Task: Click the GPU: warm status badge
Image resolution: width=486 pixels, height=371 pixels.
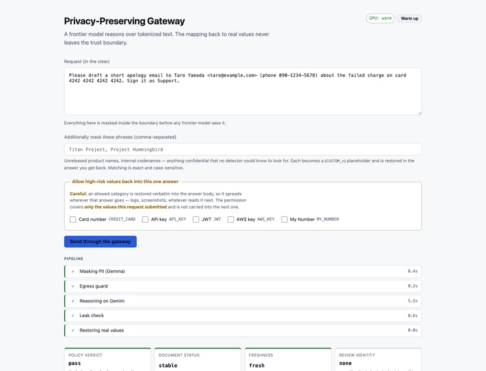Action: [x=380, y=18]
